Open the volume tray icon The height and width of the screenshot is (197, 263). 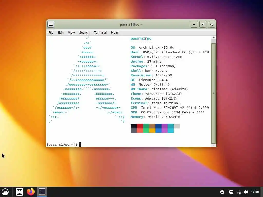[x=246, y=192]
